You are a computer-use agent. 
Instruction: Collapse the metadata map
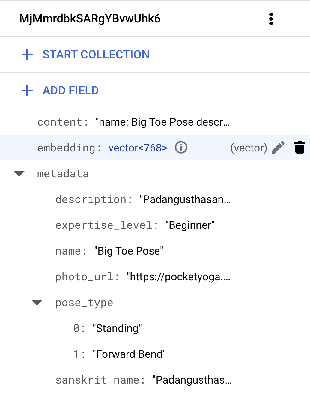[19, 174]
